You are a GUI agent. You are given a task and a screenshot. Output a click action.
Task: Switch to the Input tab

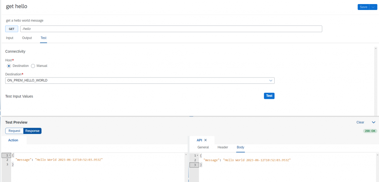[x=10, y=38]
